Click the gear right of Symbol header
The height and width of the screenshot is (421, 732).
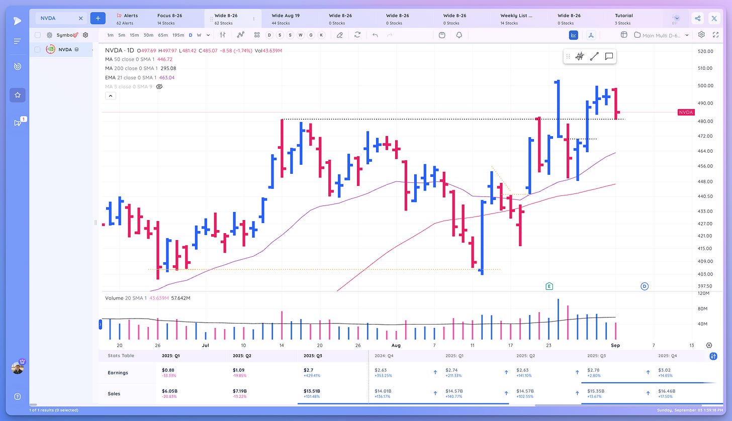point(85,35)
